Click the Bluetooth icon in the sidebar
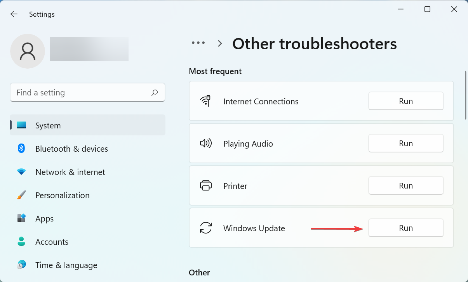The image size is (468, 282). [x=21, y=149]
